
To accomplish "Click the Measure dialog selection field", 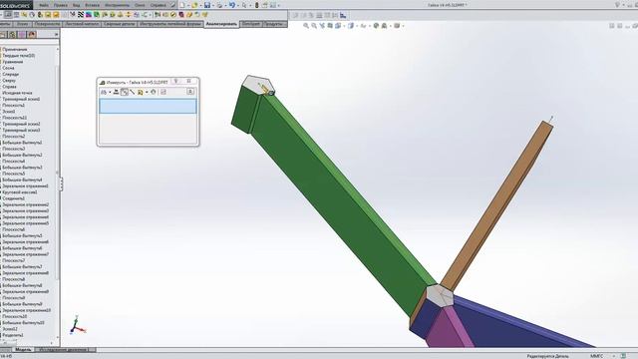I will click(x=148, y=107).
